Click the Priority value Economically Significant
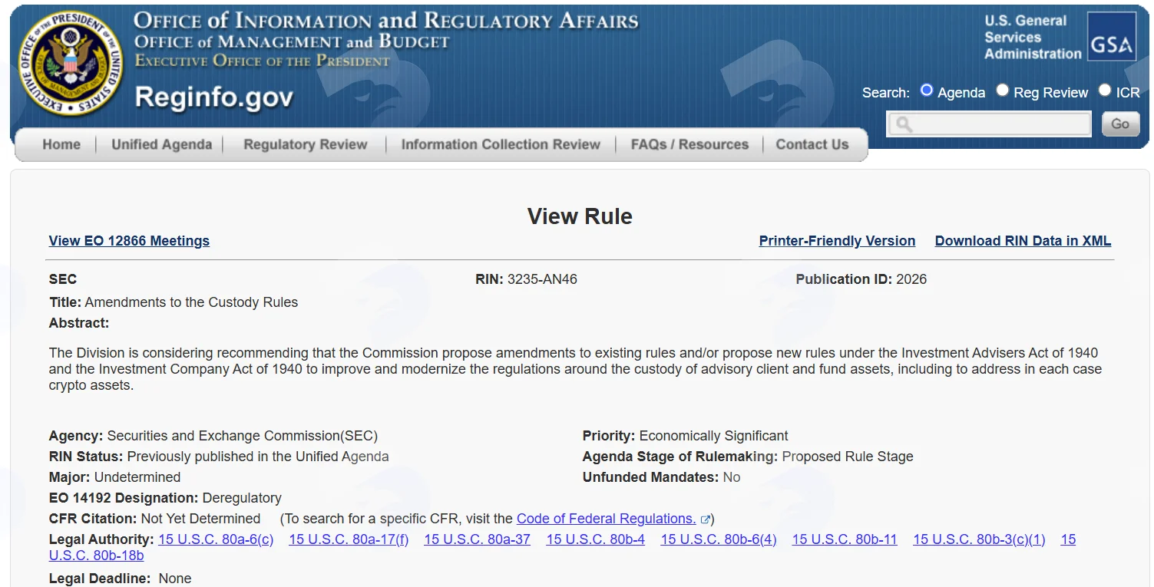This screenshot has height=587, width=1154. 713,436
